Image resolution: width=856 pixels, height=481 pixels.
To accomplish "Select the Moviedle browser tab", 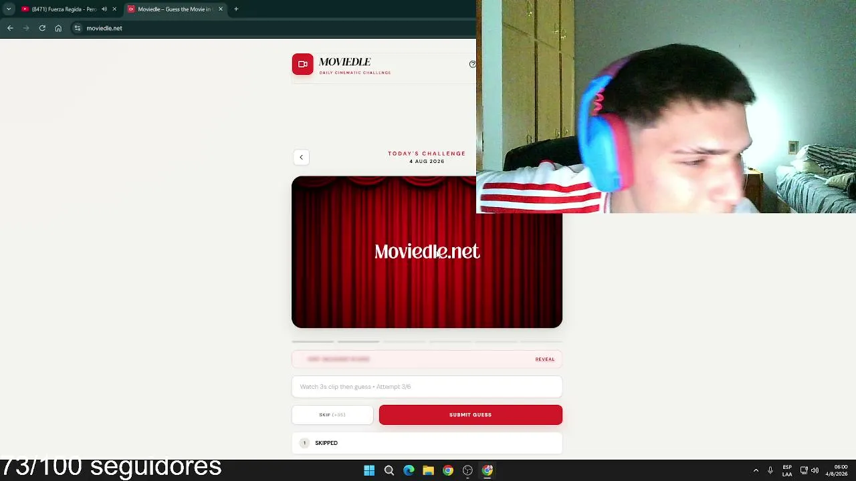I will [175, 9].
